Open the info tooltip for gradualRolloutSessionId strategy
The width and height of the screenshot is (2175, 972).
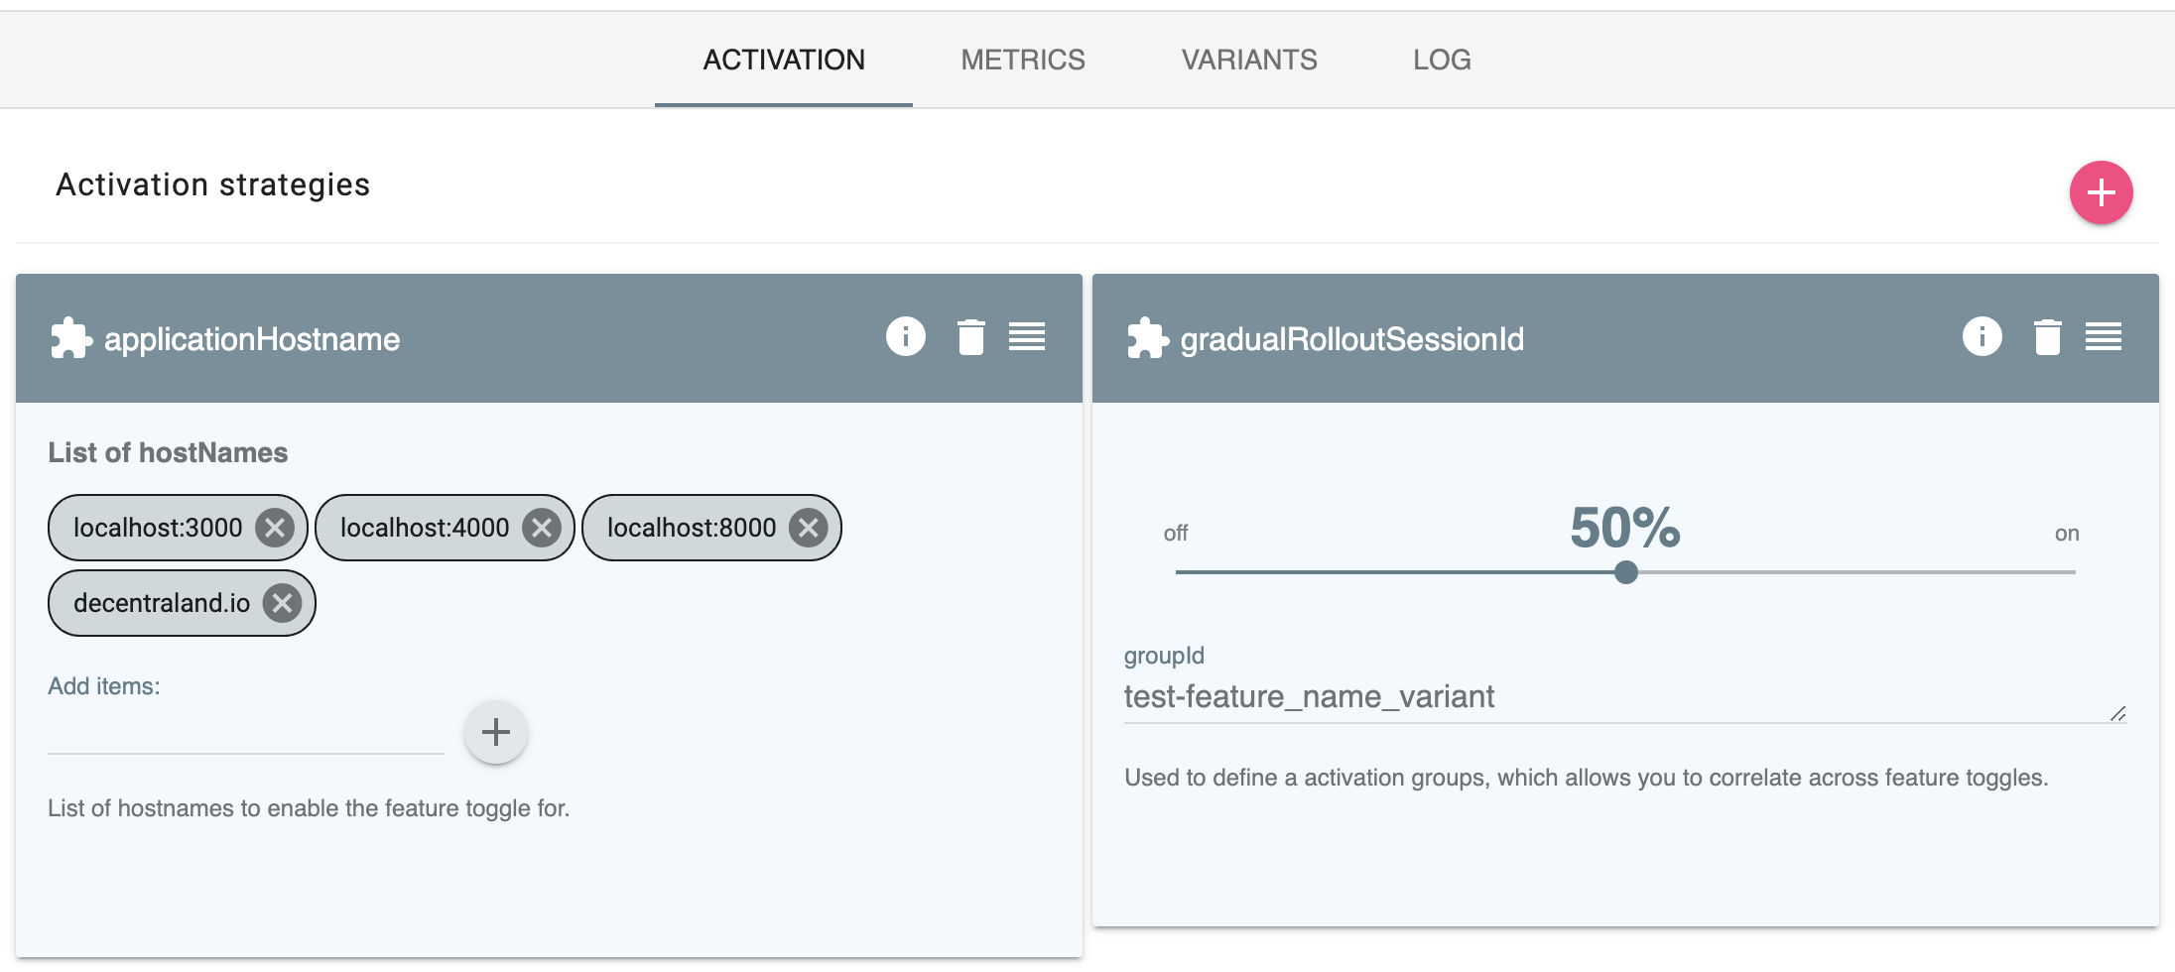pyautogui.click(x=1981, y=336)
